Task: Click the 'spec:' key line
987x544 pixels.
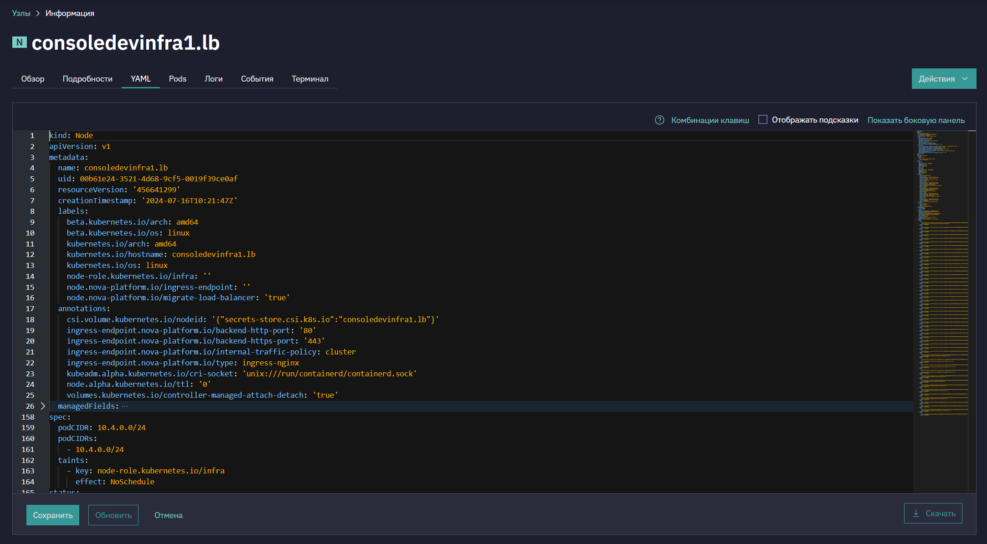Action: tap(60, 417)
